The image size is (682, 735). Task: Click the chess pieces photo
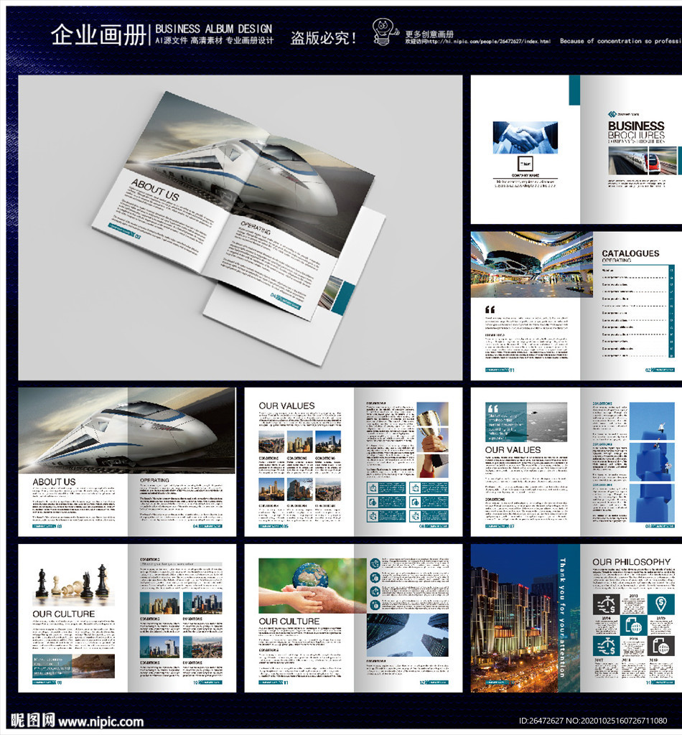[x=74, y=583]
